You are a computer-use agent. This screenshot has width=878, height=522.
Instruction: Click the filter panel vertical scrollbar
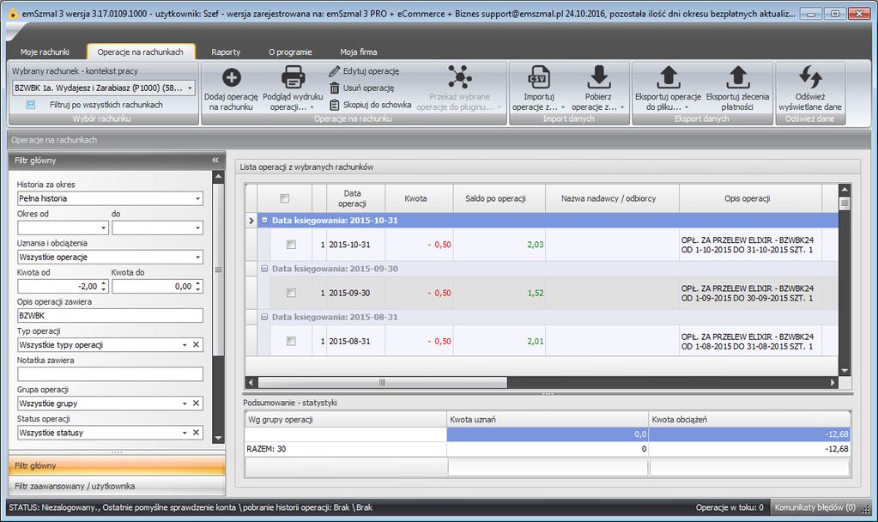tap(218, 269)
